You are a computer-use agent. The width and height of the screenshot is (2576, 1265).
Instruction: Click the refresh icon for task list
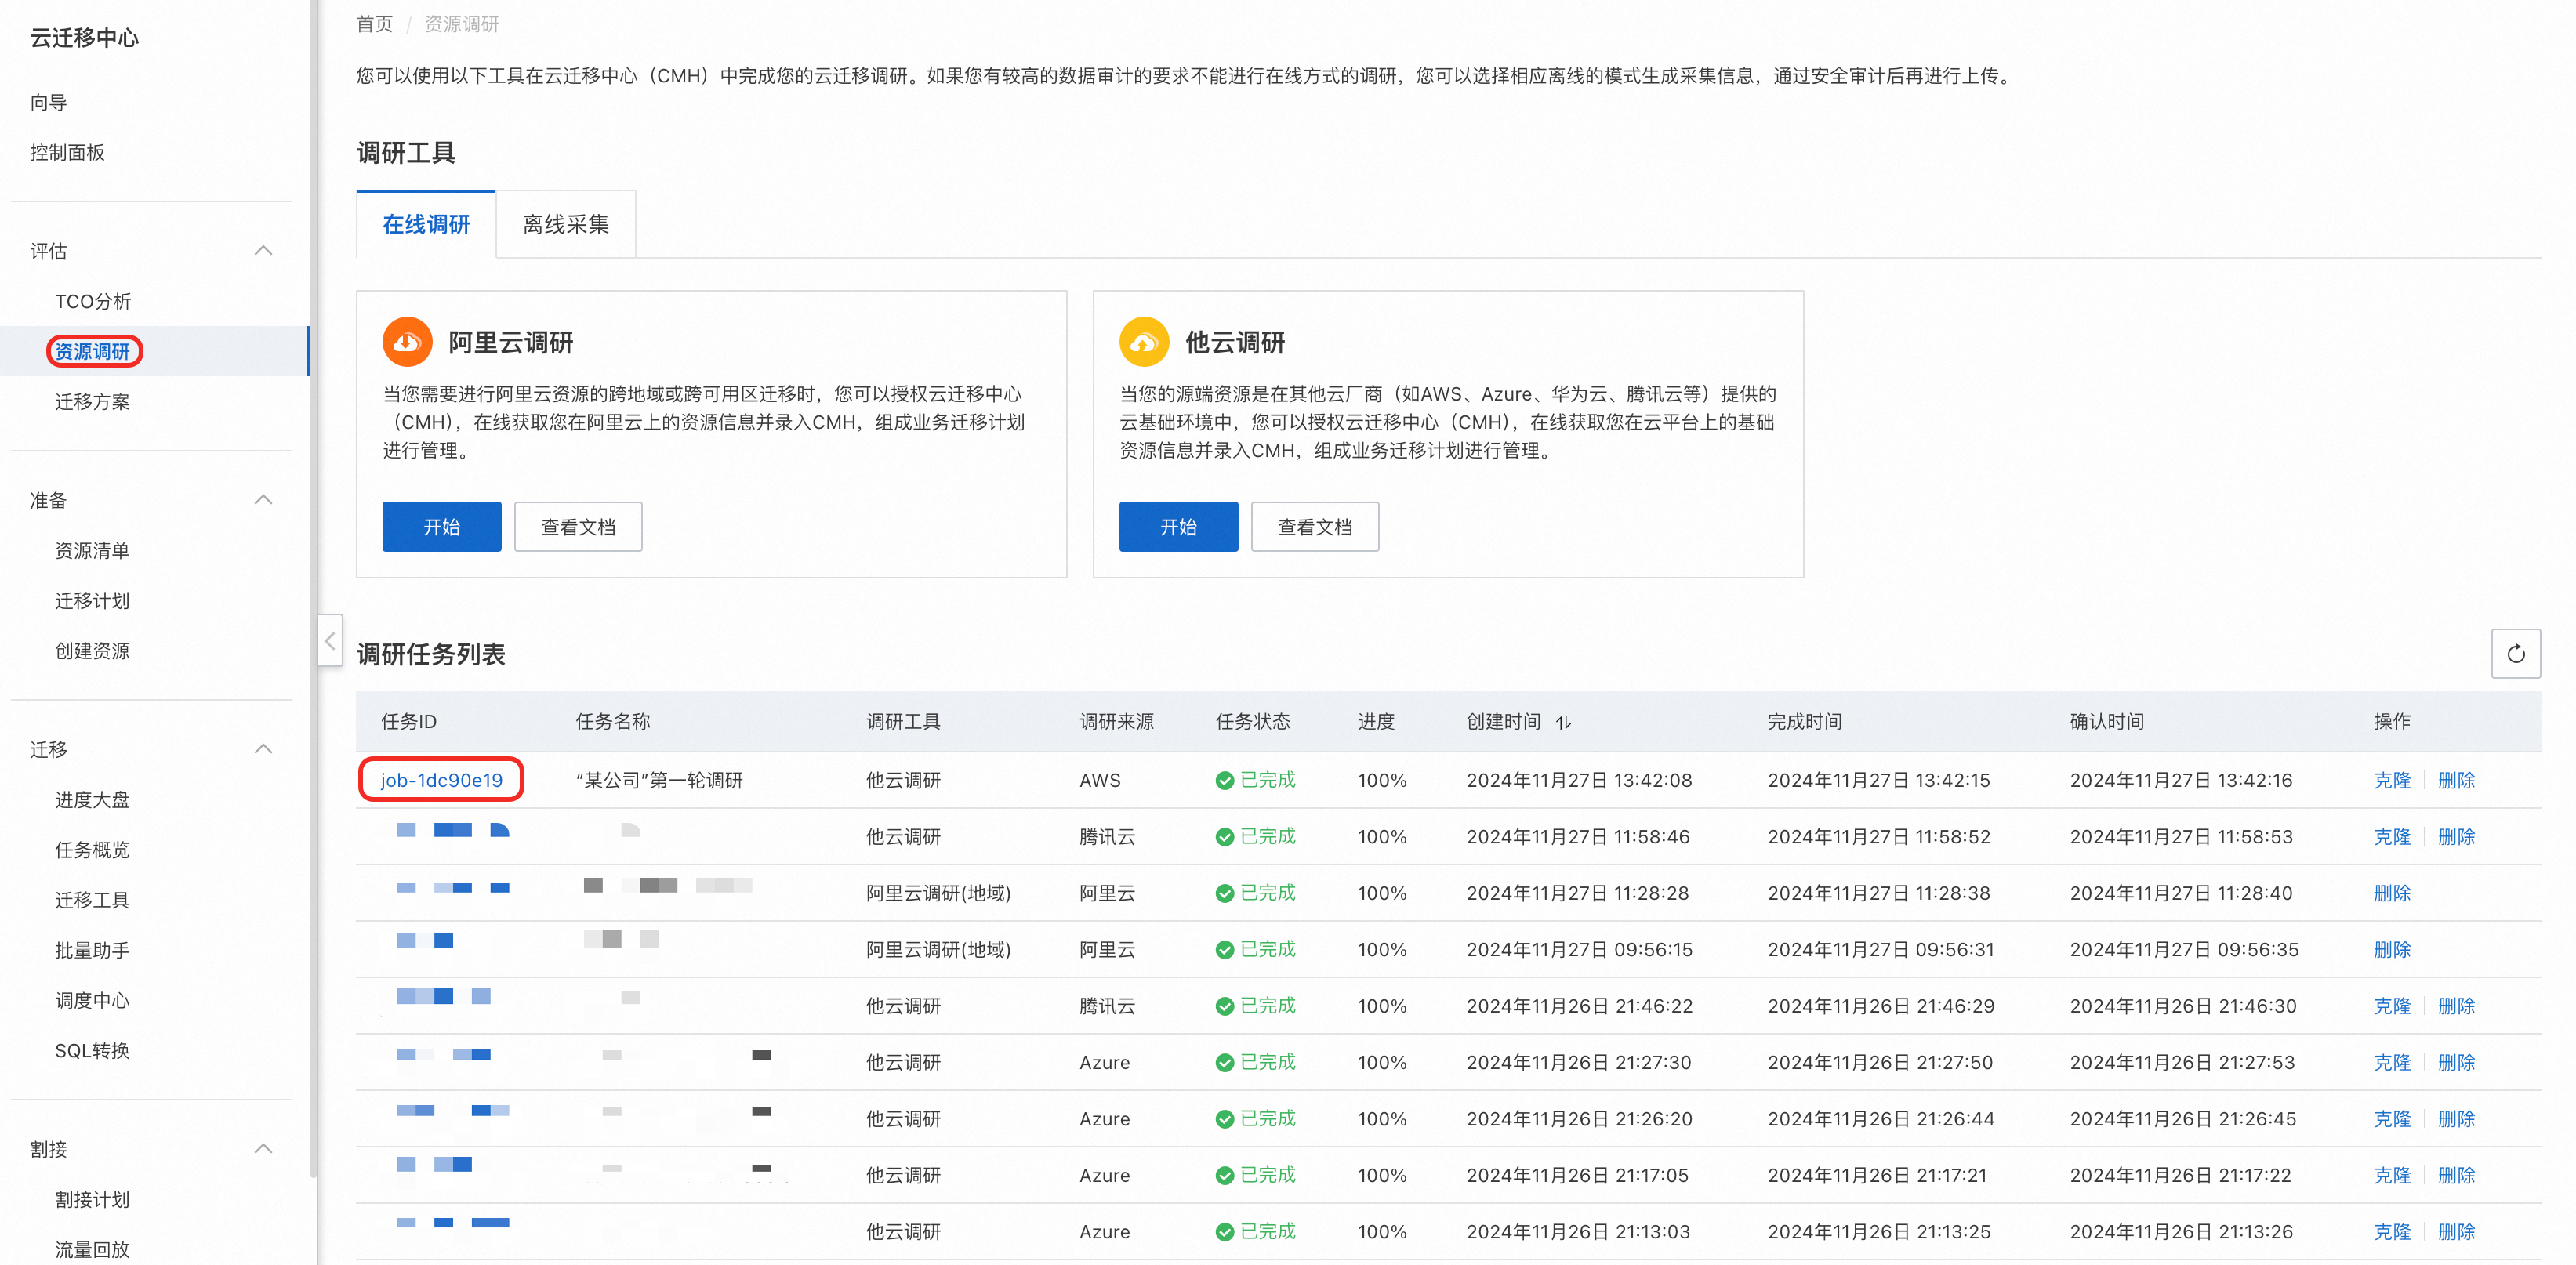[2515, 654]
